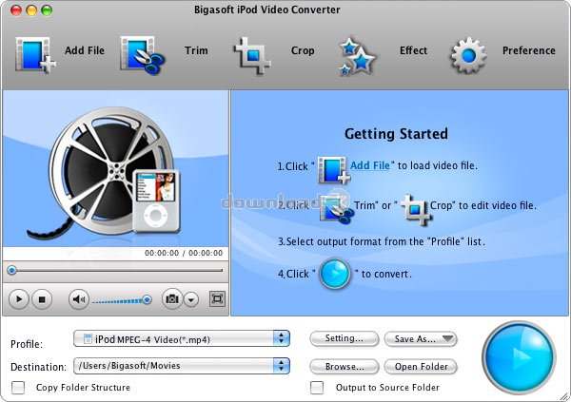Enable the Copy Folder Structure checkbox
This screenshot has height=402, width=571.
click(x=18, y=388)
